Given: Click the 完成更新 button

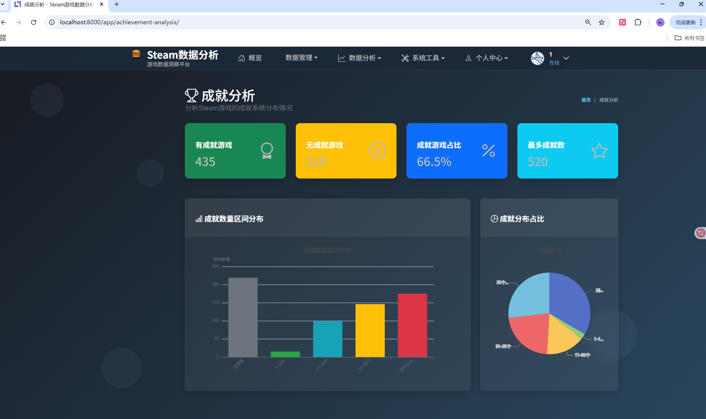Looking at the screenshot, I should 685,22.
